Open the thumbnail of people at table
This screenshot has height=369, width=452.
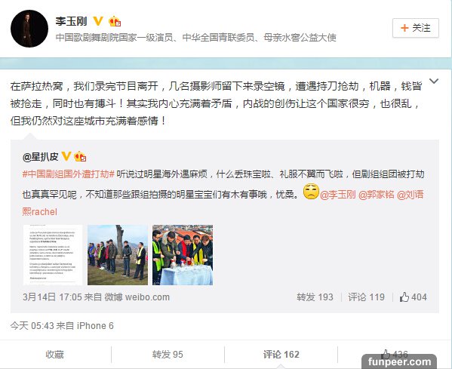(183, 255)
